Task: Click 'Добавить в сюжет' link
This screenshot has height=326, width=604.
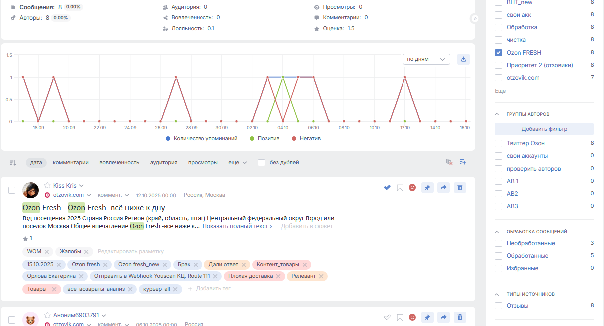Action: click(x=307, y=226)
